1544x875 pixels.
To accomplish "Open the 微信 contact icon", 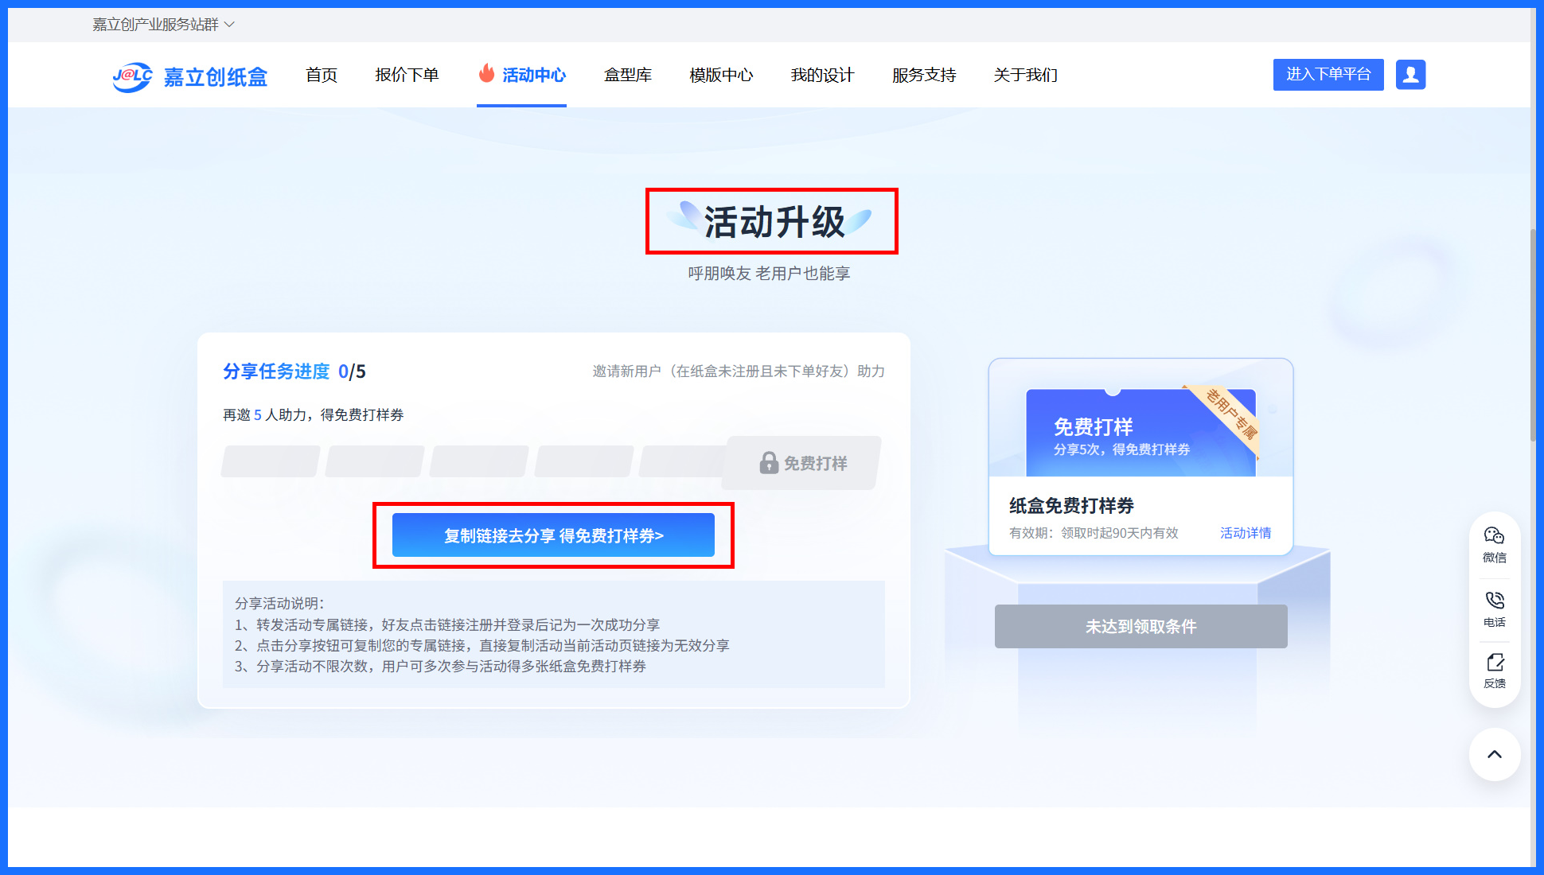I will (1494, 545).
